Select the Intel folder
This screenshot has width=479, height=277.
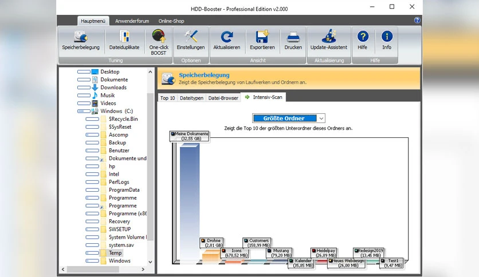(x=114, y=174)
